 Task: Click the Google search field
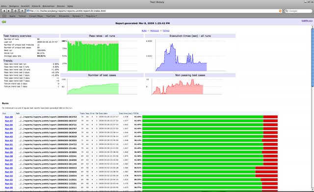298,11
